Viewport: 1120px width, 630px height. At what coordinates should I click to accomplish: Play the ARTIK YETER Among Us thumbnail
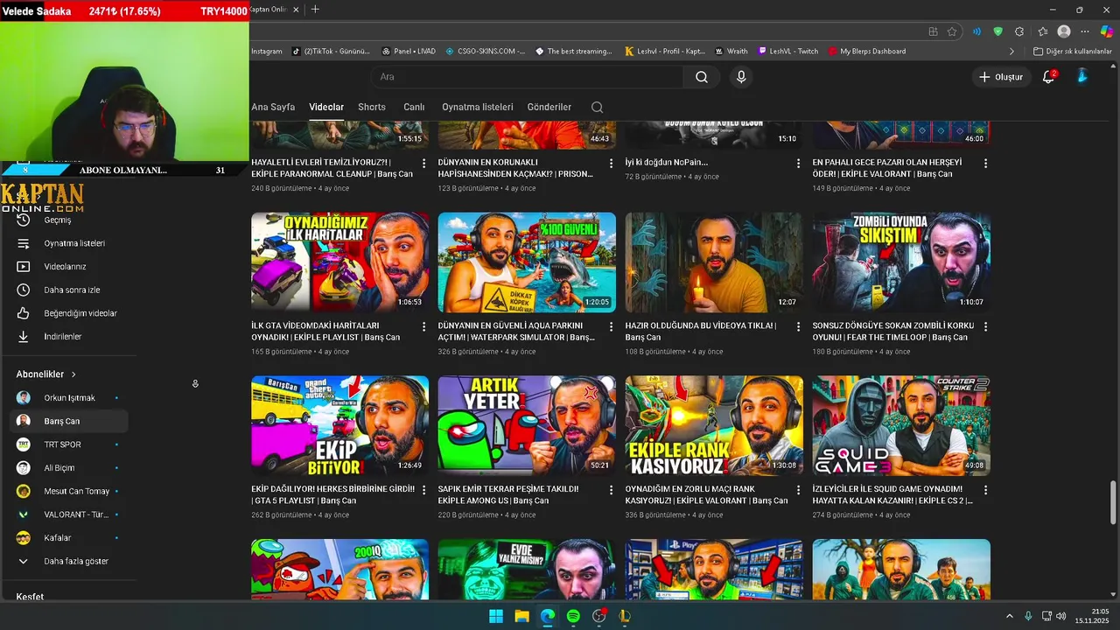click(527, 426)
